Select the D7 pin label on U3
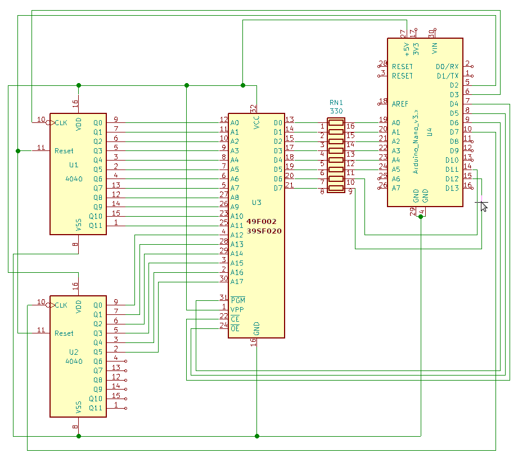The width and height of the screenshot is (518, 453). (x=278, y=188)
